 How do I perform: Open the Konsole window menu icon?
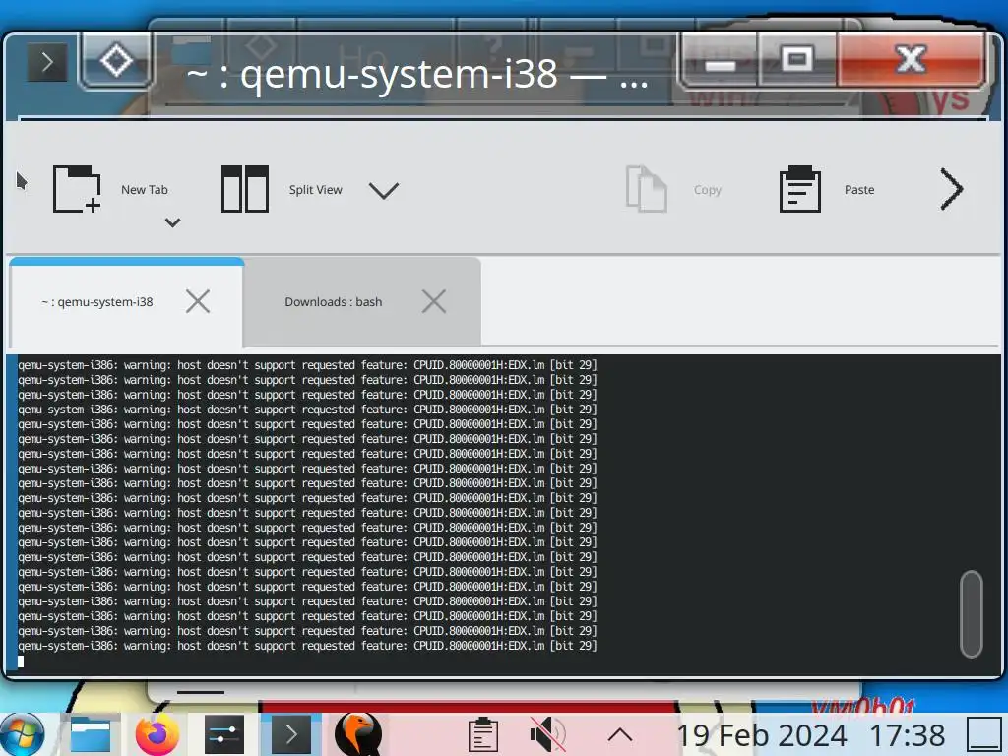[47, 62]
